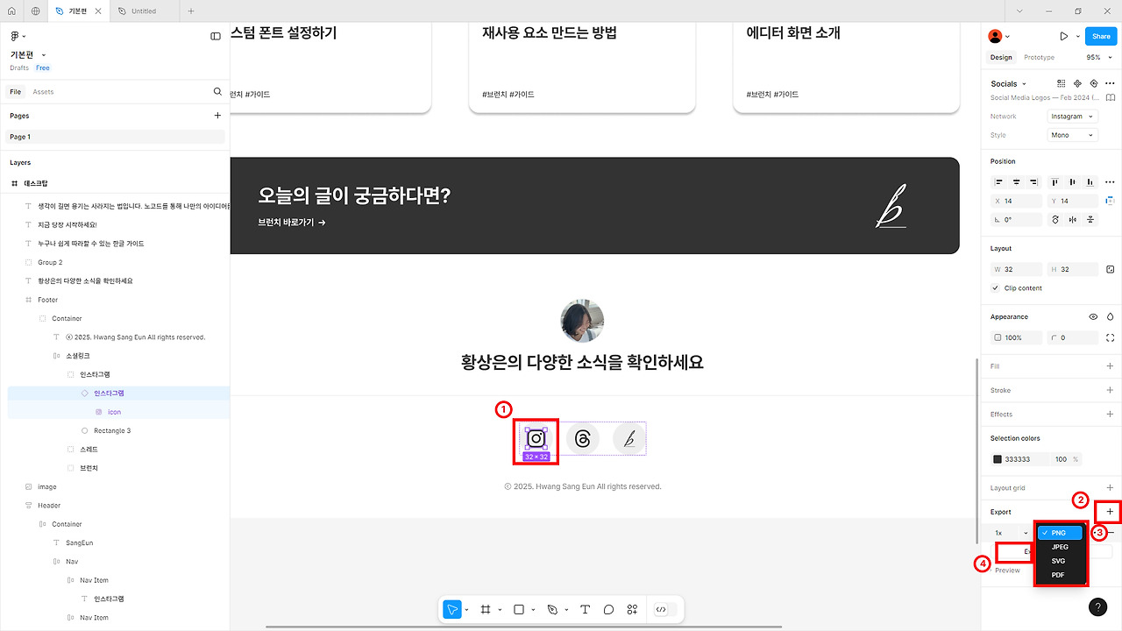Select the Rectangle tool
The height and width of the screenshot is (631, 1122).
pyautogui.click(x=518, y=609)
